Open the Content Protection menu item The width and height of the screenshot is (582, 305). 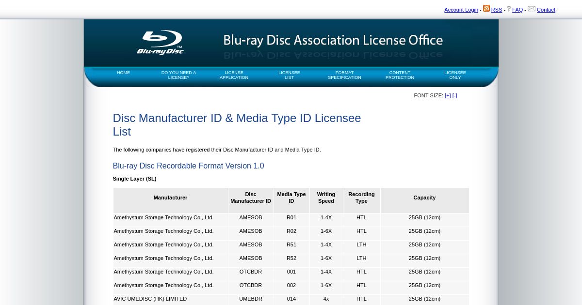click(400, 75)
